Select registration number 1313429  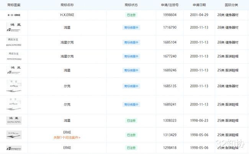click(x=170, y=135)
